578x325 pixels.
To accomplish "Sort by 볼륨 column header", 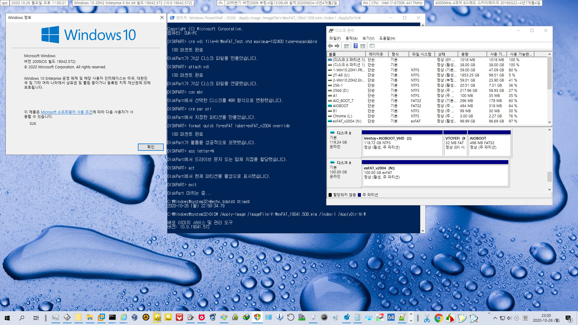I will coord(346,54).
